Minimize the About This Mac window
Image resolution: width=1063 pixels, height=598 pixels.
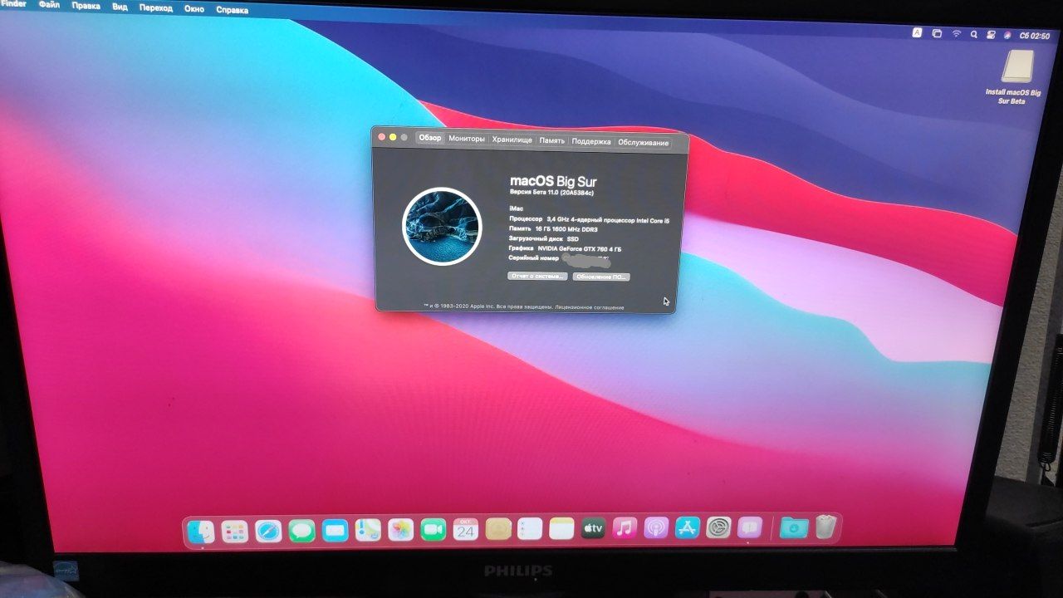tap(393, 136)
